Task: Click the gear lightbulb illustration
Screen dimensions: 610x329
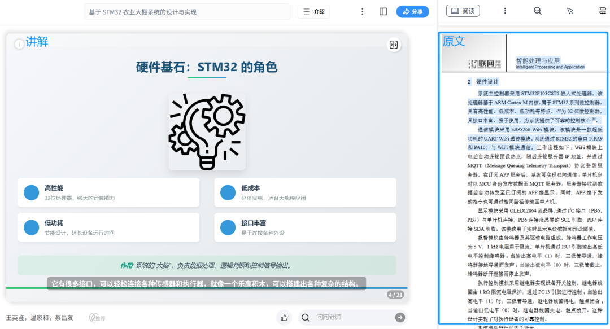Action: [x=207, y=132]
